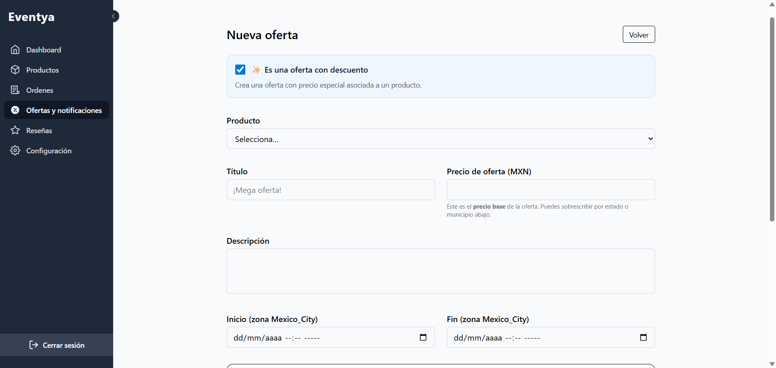
Task: Open the calendar picker for Inicio date
Action: click(423, 337)
